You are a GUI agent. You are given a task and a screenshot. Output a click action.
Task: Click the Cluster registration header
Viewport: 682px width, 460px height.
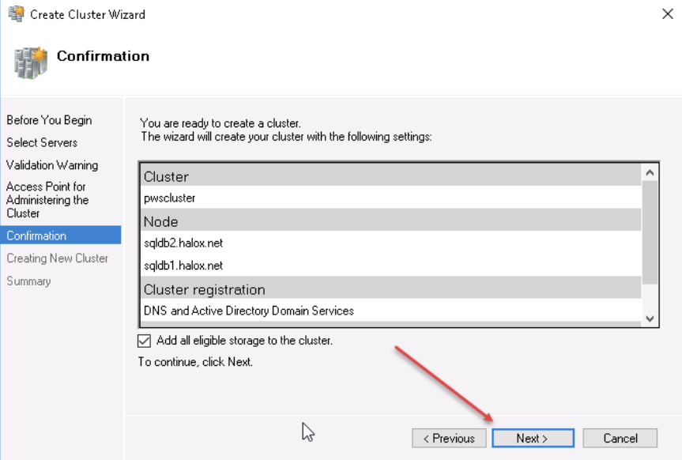tap(391, 289)
